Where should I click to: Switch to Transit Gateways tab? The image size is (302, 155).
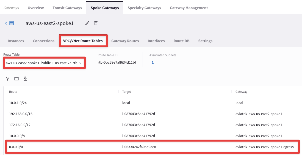[x=67, y=8]
